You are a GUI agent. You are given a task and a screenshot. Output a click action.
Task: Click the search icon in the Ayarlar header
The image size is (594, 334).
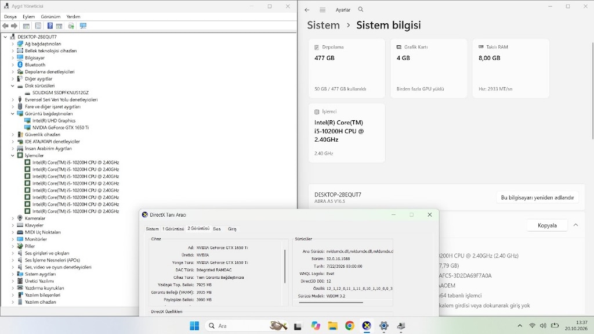pos(361,9)
